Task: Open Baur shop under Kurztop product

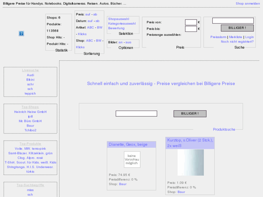Action: (181, 192)
